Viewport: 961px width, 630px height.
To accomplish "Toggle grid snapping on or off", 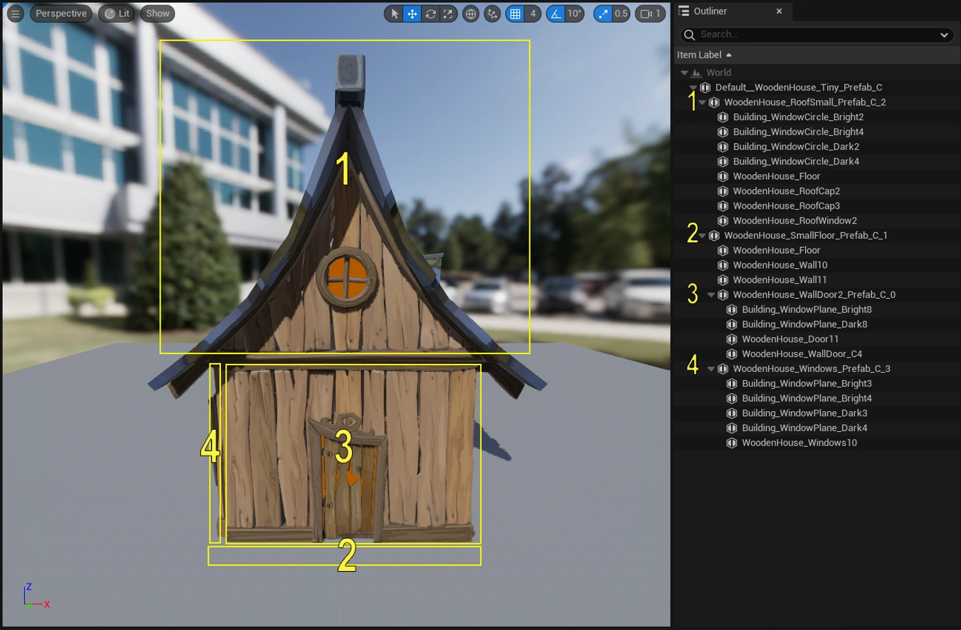I will [x=515, y=14].
